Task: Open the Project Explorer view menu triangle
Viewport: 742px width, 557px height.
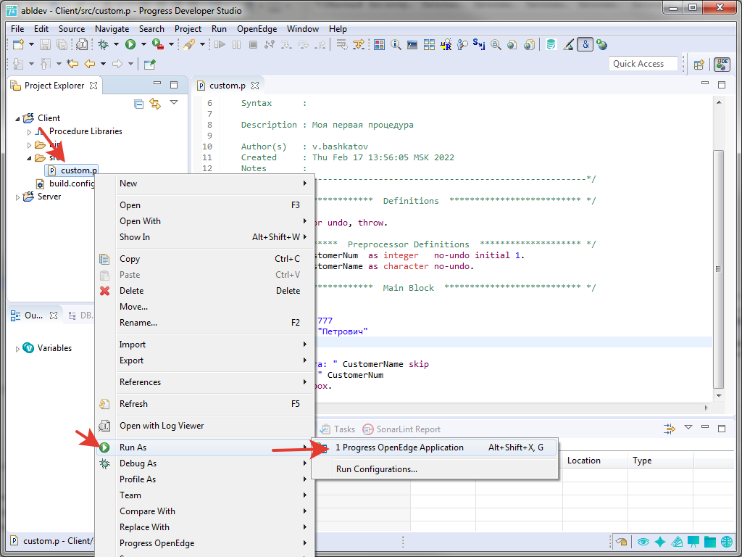Action: click(x=174, y=102)
